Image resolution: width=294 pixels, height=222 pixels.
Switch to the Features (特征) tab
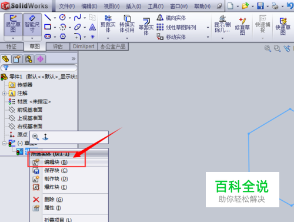point(12,47)
